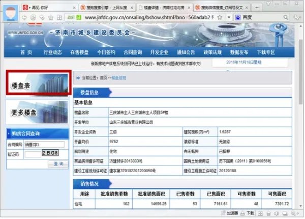Open 今日签约 menu item
The image size is (305, 219).
click(x=106, y=52)
